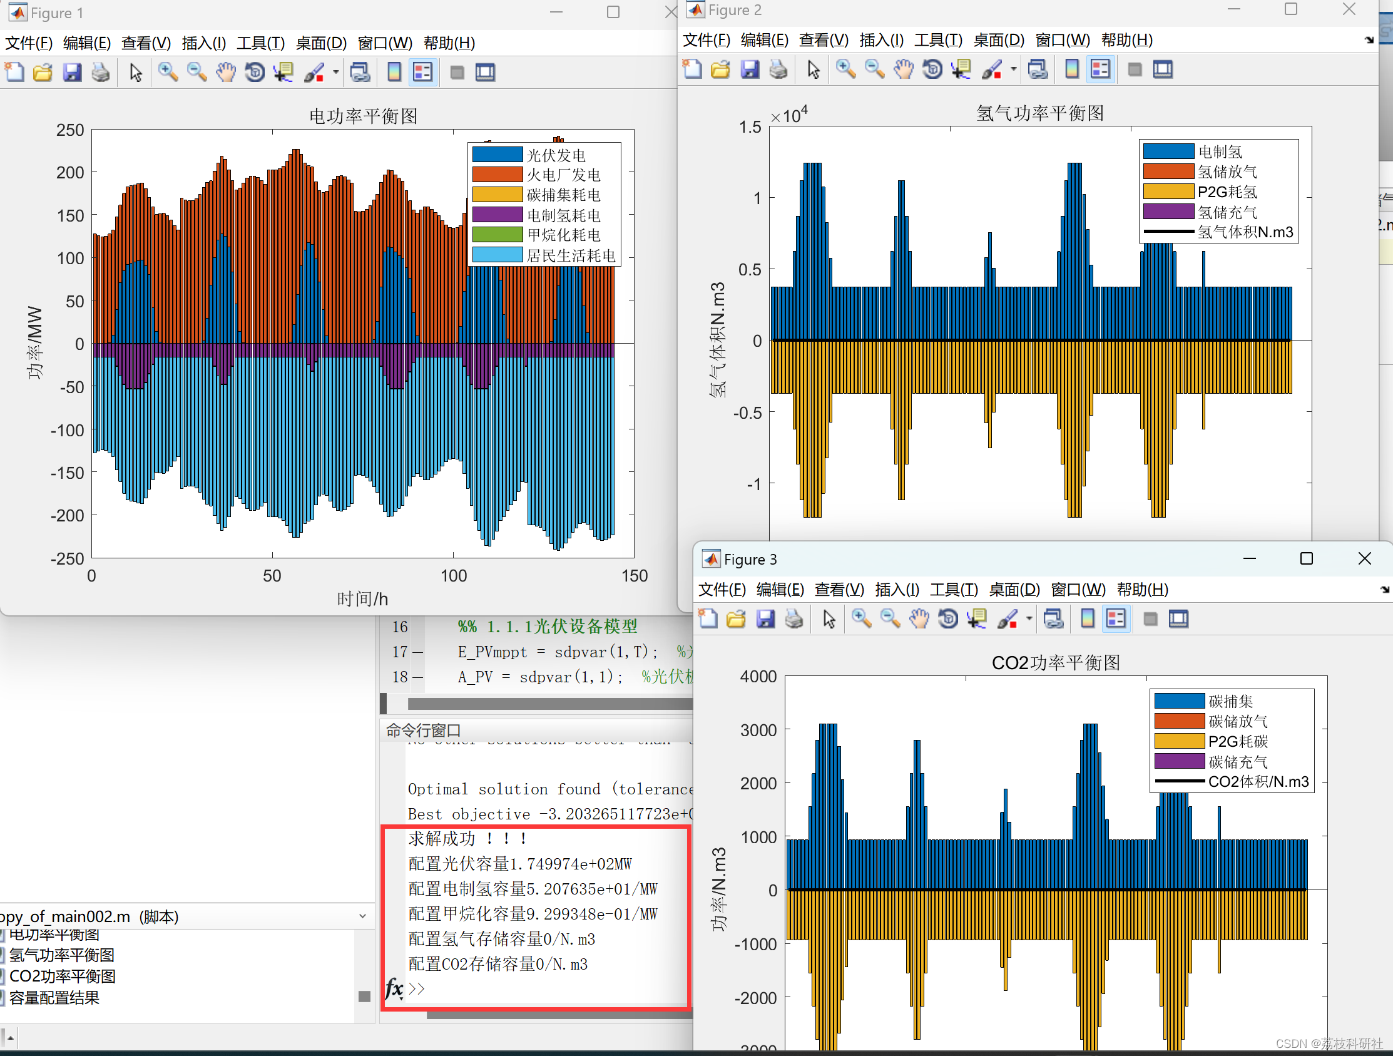Expand copy_of_main002.m script details dropdown
The image size is (1393, 1056).
[x=363, y=916]
